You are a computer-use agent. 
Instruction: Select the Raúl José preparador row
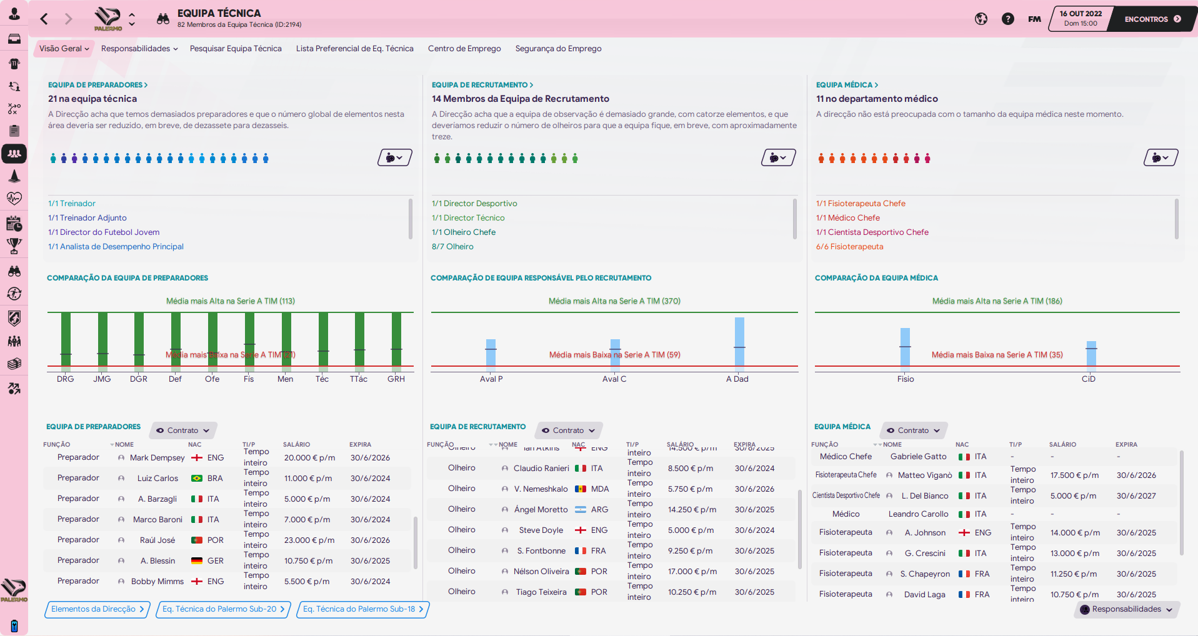[x=227, y=540]
